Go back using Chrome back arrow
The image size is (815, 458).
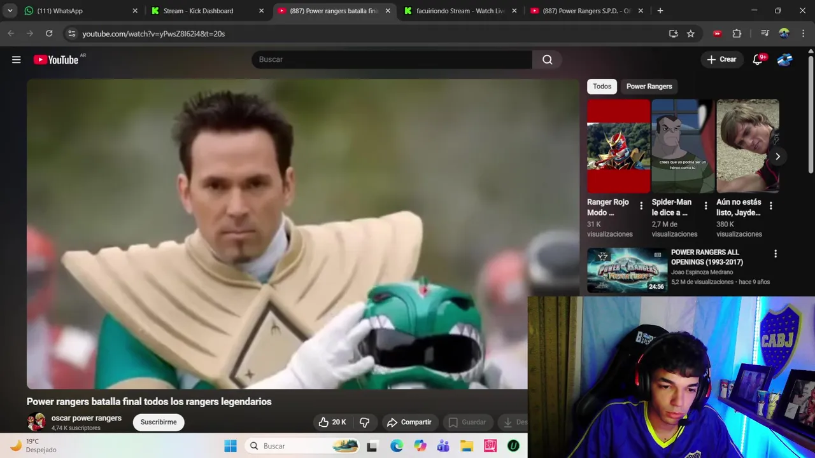(x=11, y=33)
